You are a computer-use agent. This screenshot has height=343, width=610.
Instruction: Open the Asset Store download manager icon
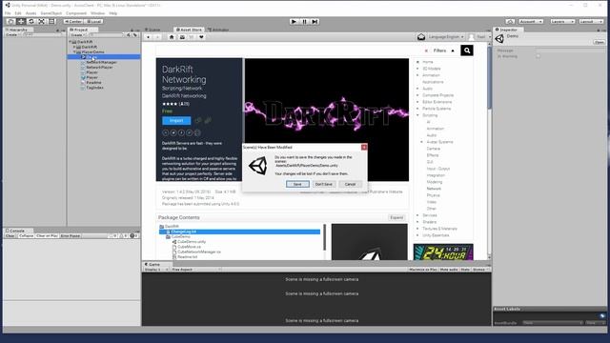(182, 37)
